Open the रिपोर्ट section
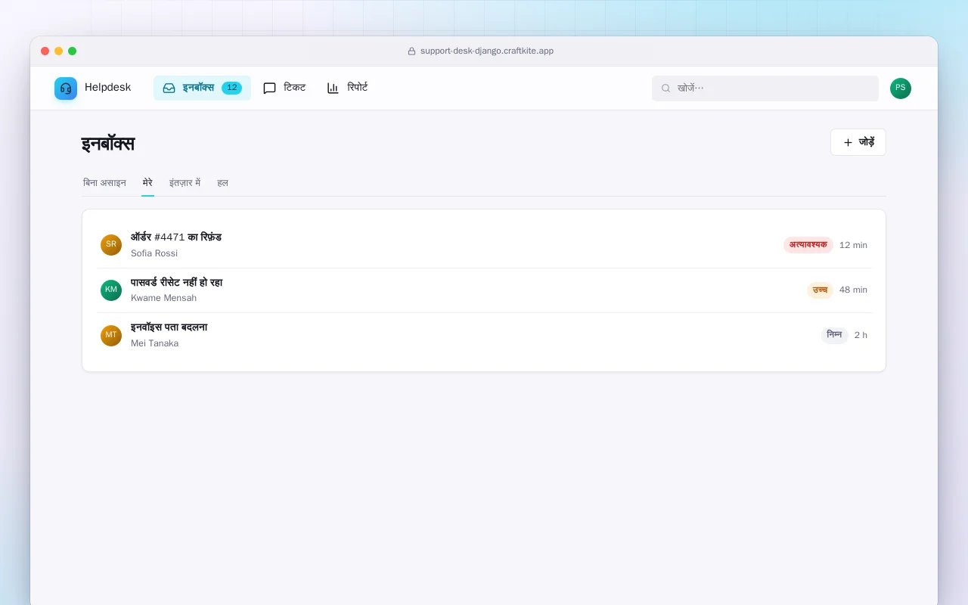 pos(347,88)
